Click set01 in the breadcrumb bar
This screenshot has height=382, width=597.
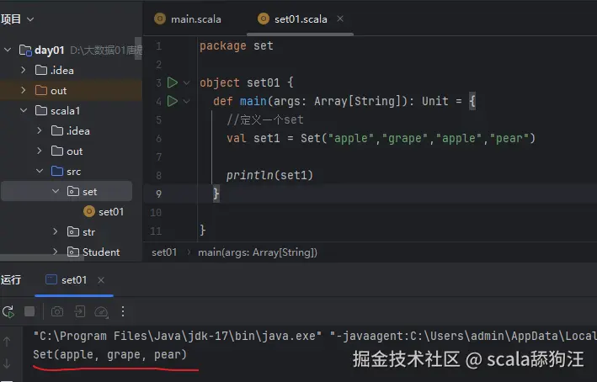(164, 252)
